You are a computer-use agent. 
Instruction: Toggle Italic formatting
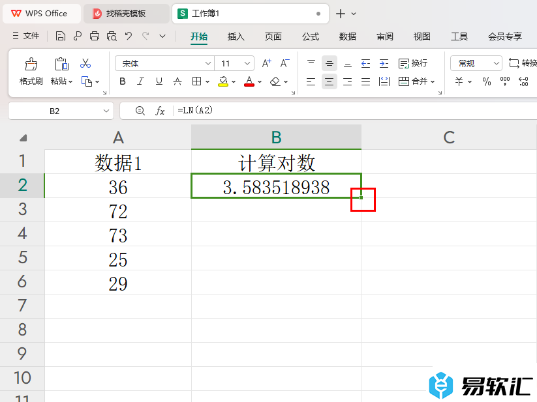(x=140, y=81)
